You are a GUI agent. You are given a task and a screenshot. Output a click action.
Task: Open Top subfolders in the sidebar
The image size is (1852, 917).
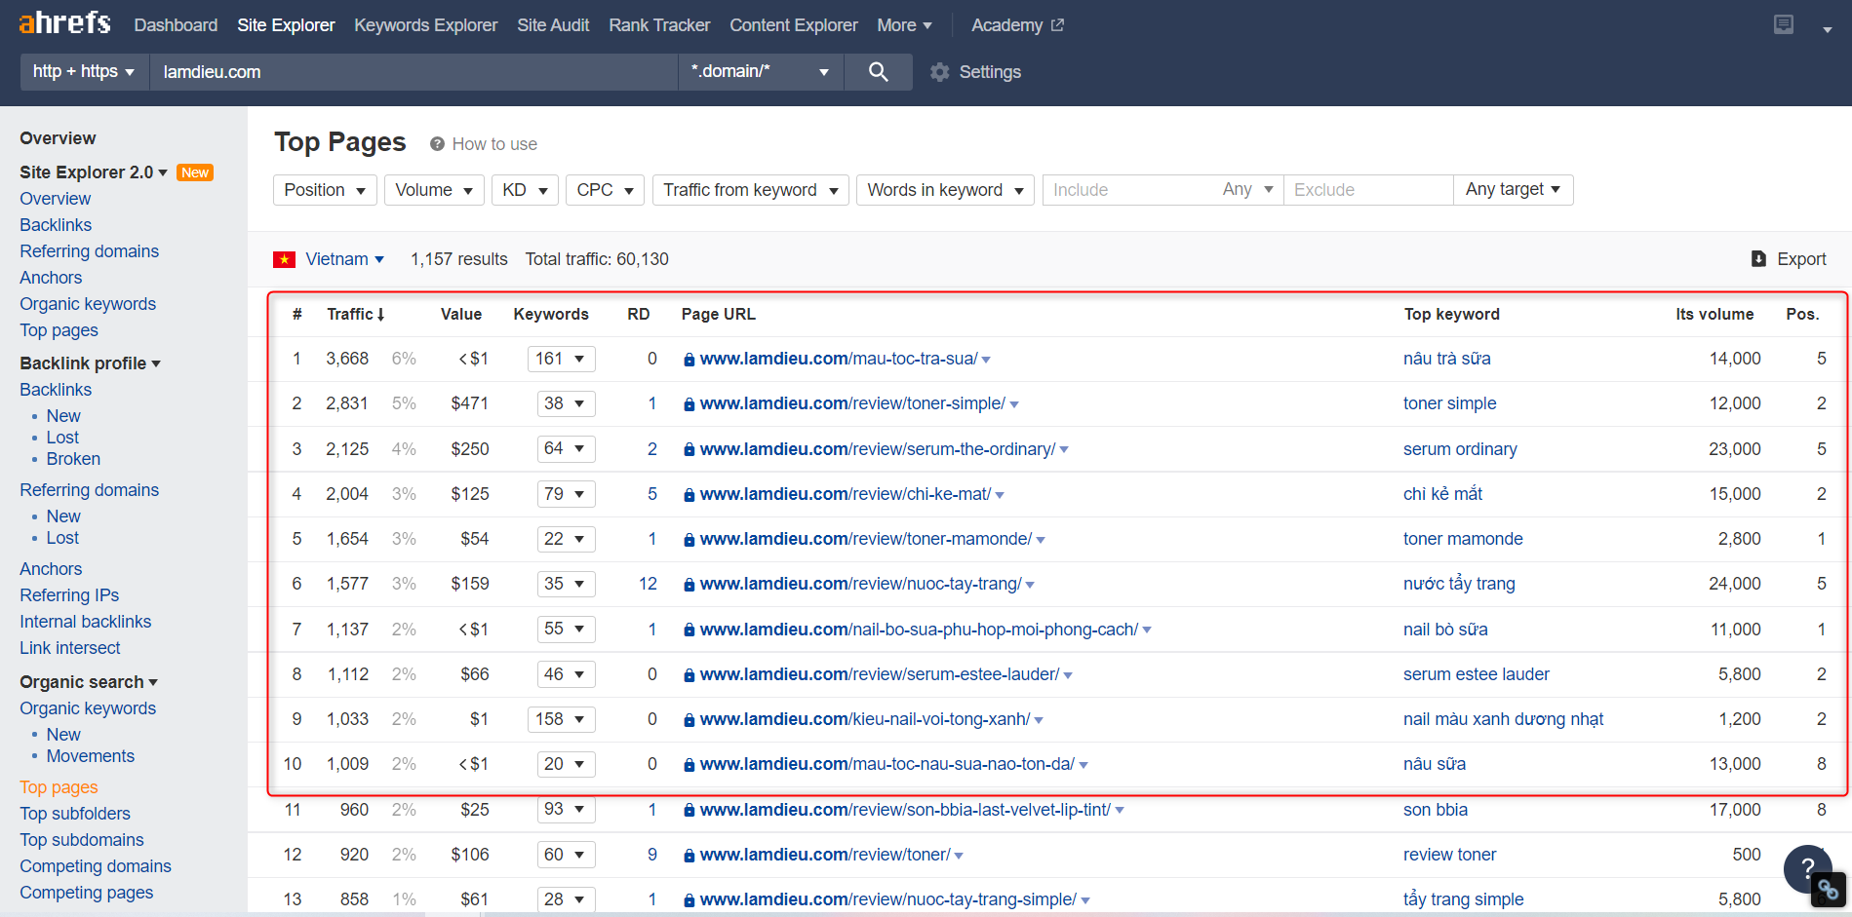pyautogui.click(x=75, y=814)
